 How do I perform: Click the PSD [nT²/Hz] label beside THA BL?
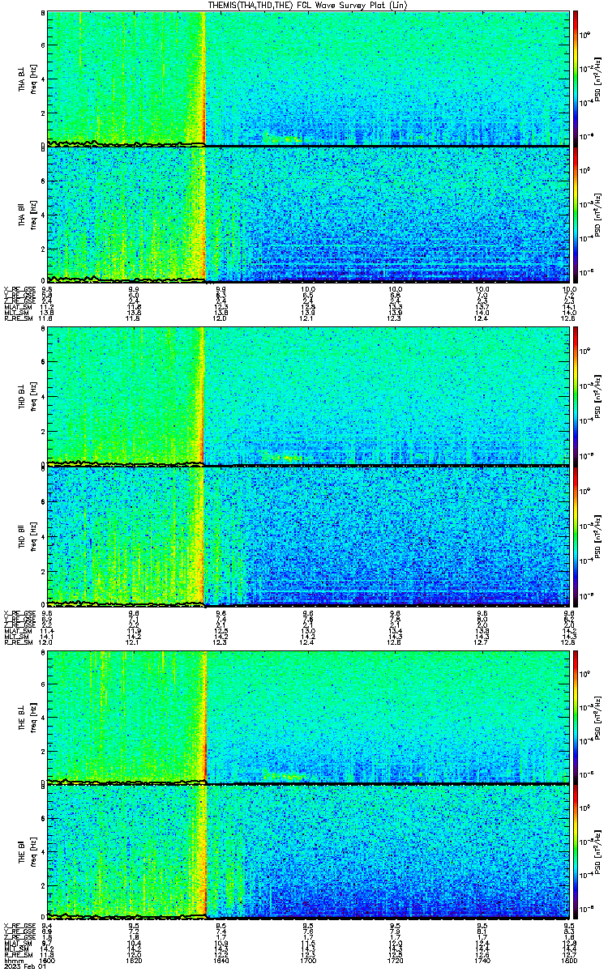tap(597, 79)
